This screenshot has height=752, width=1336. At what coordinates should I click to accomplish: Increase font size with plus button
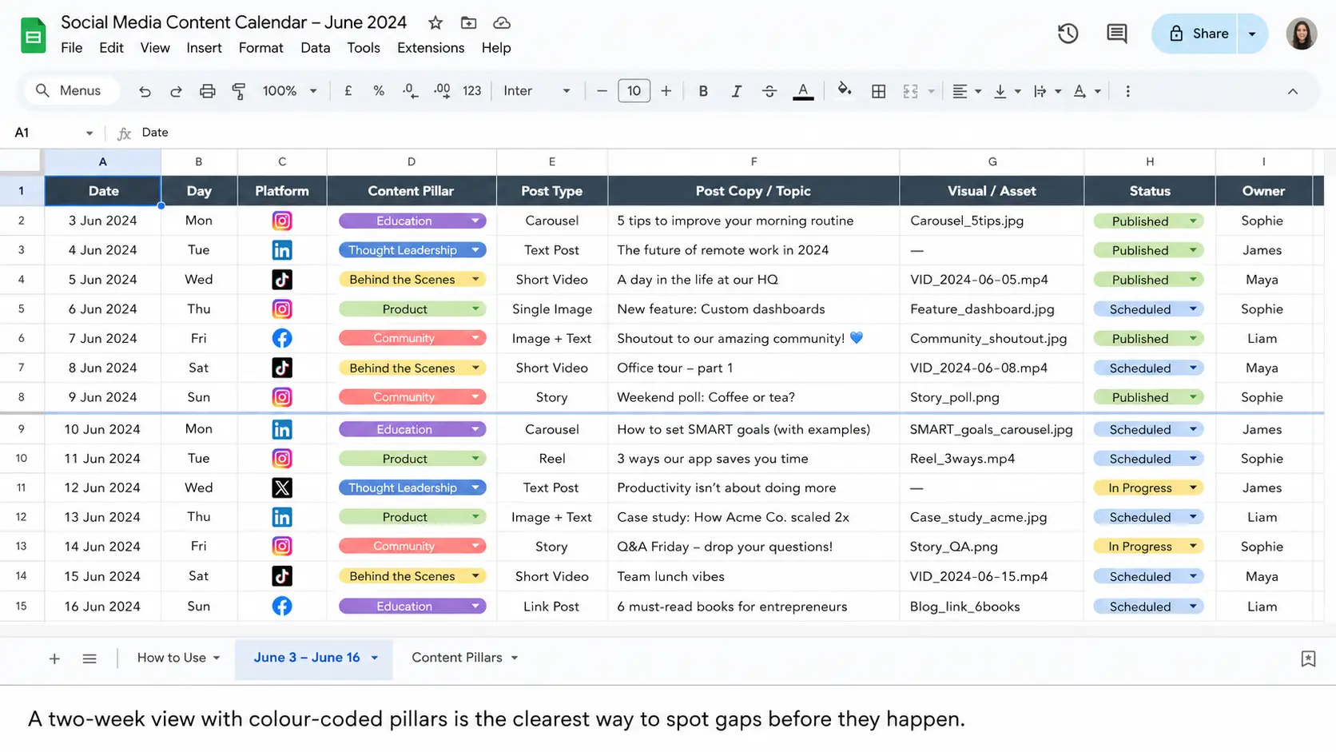666,91
